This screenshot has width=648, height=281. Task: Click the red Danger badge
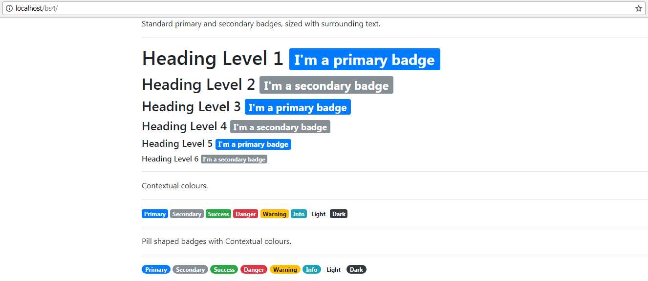(245, 214)
